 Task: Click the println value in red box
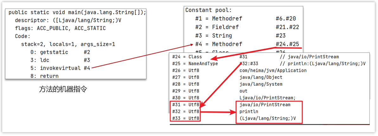pyautogui.click(x=249, y=111)
